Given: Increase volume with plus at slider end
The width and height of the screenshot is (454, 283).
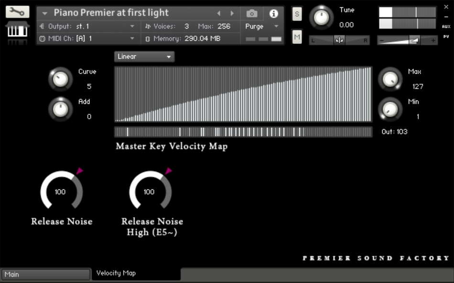Looking at the screenshot, I should click(433, 41).
